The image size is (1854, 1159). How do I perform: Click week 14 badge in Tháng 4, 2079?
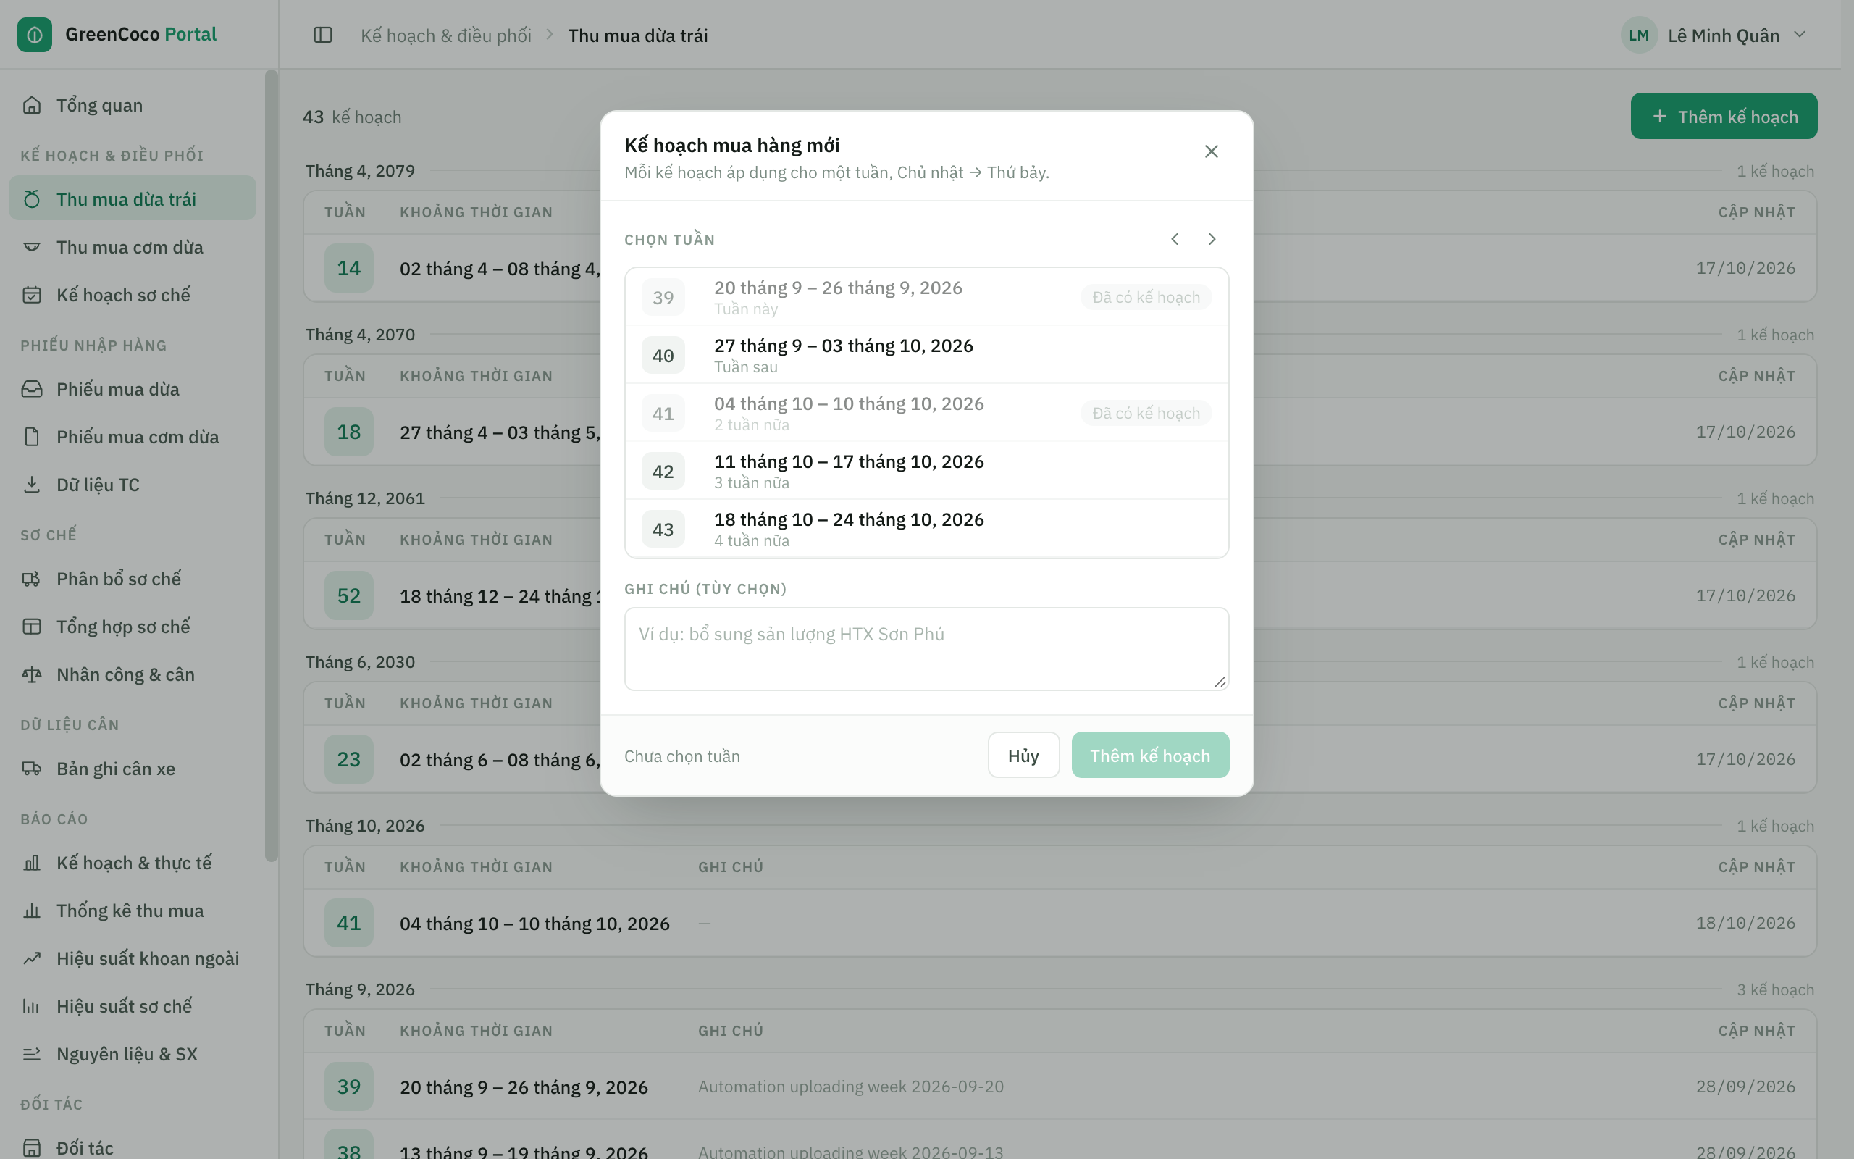pos(348,268)
